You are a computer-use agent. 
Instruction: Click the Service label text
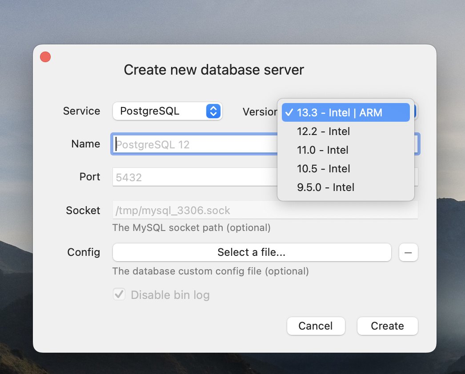[x=81, y=111]
